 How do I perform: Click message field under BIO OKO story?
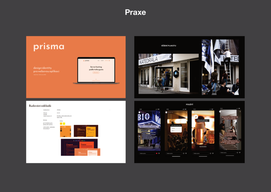pyautogui.click(x=147, y=153)
